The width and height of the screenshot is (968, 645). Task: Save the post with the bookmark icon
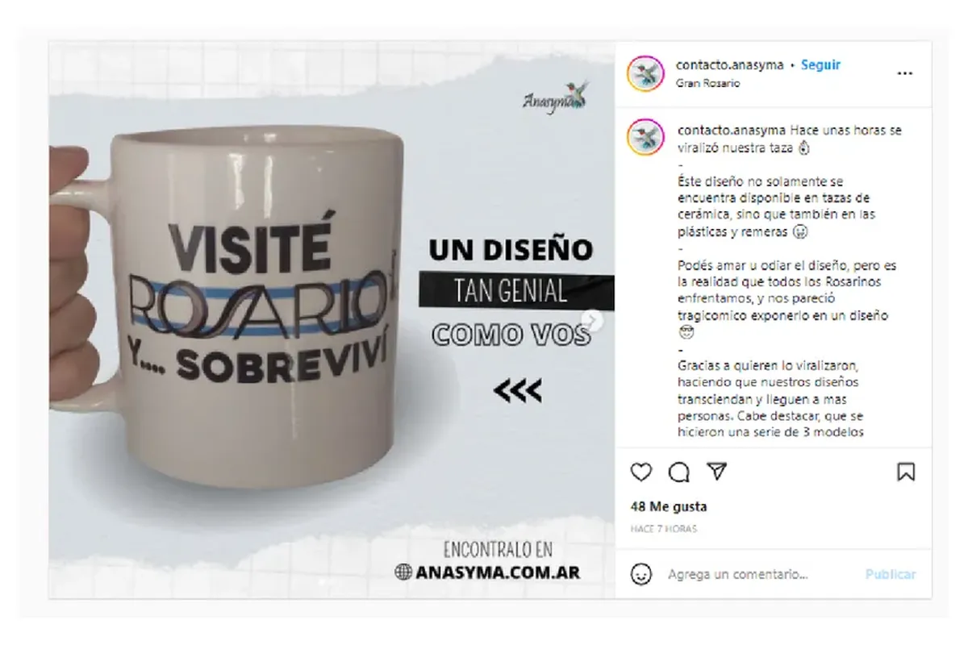906,472
